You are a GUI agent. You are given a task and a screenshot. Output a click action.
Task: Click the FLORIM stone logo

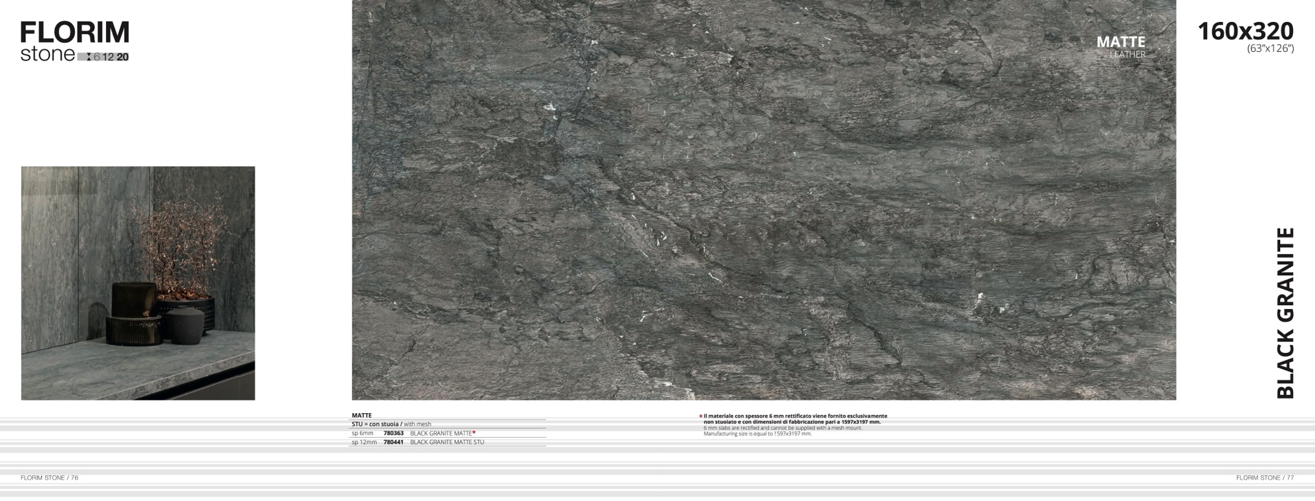point(74,34)
